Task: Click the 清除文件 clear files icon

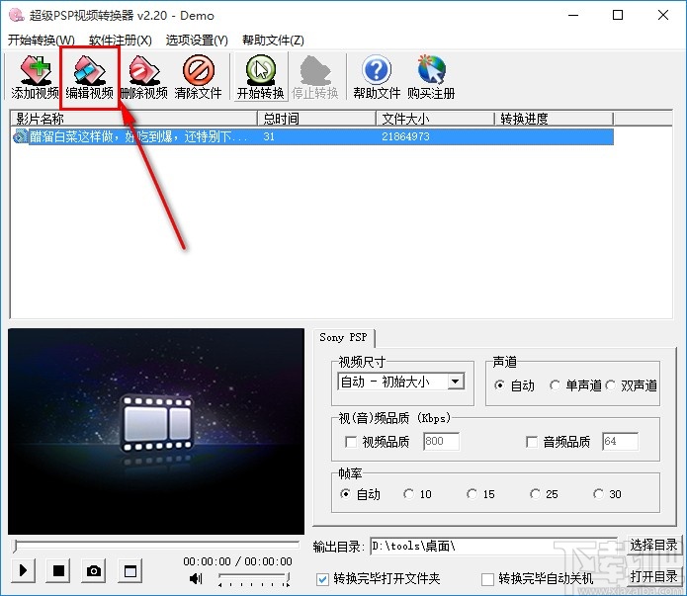Action: 198,77
